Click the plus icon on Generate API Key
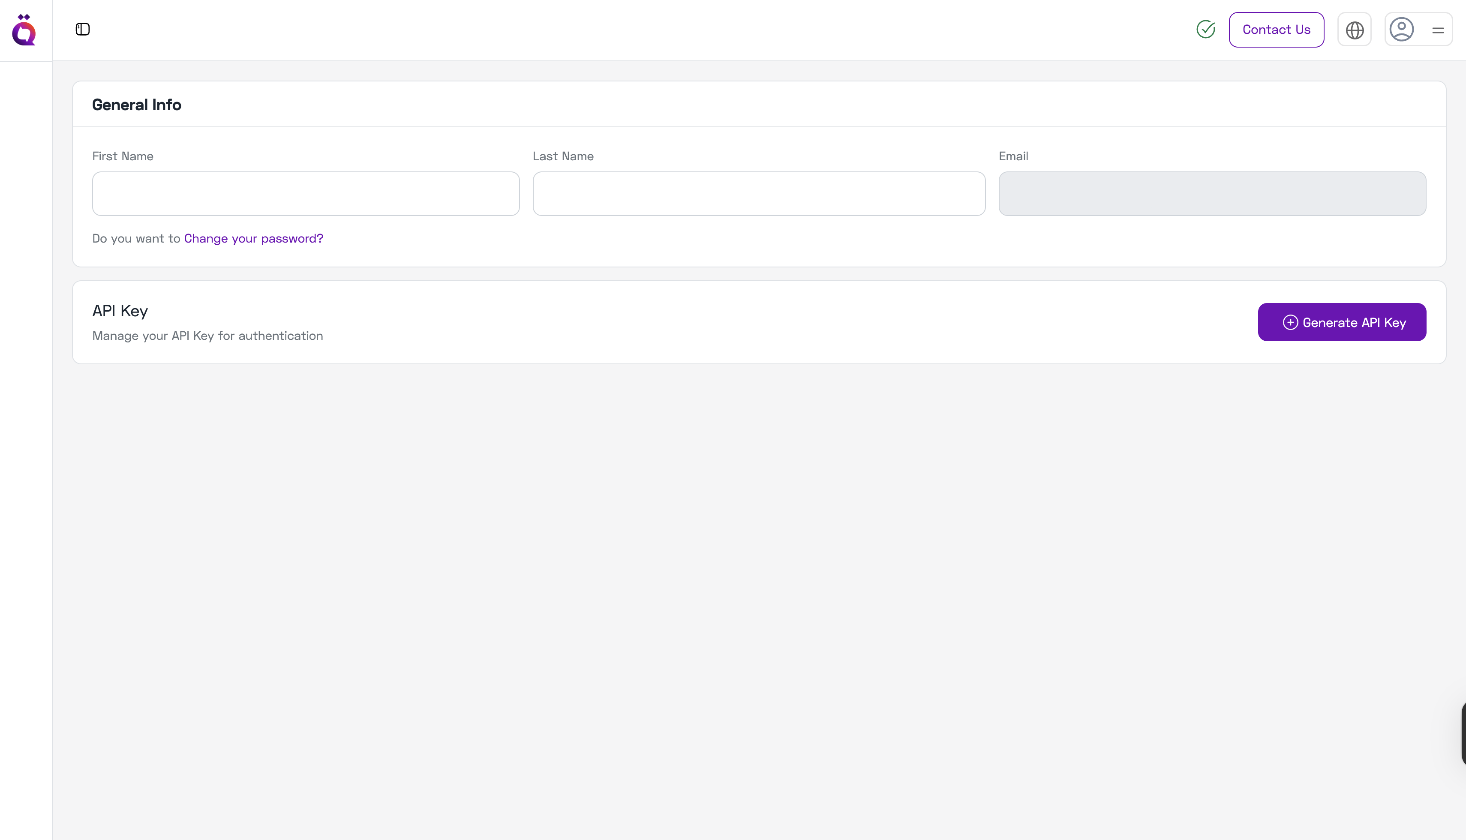This screenshot has height=840, width=1466. click(1291, 322)
